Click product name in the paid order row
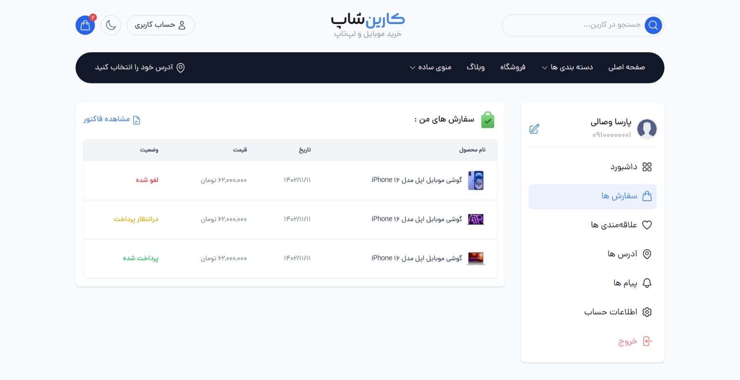 (x=417, y=258)
